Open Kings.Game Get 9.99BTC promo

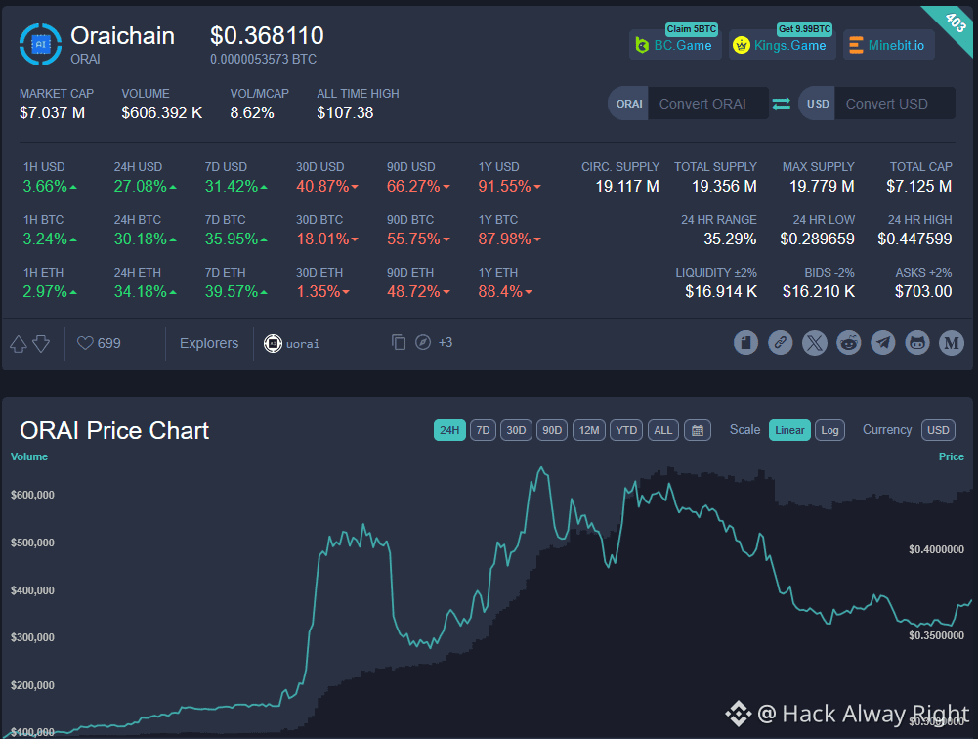(783, 45)
